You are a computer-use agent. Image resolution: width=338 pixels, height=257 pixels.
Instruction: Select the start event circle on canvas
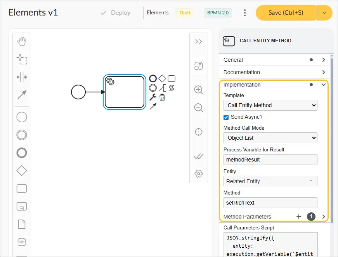point(78,92)
